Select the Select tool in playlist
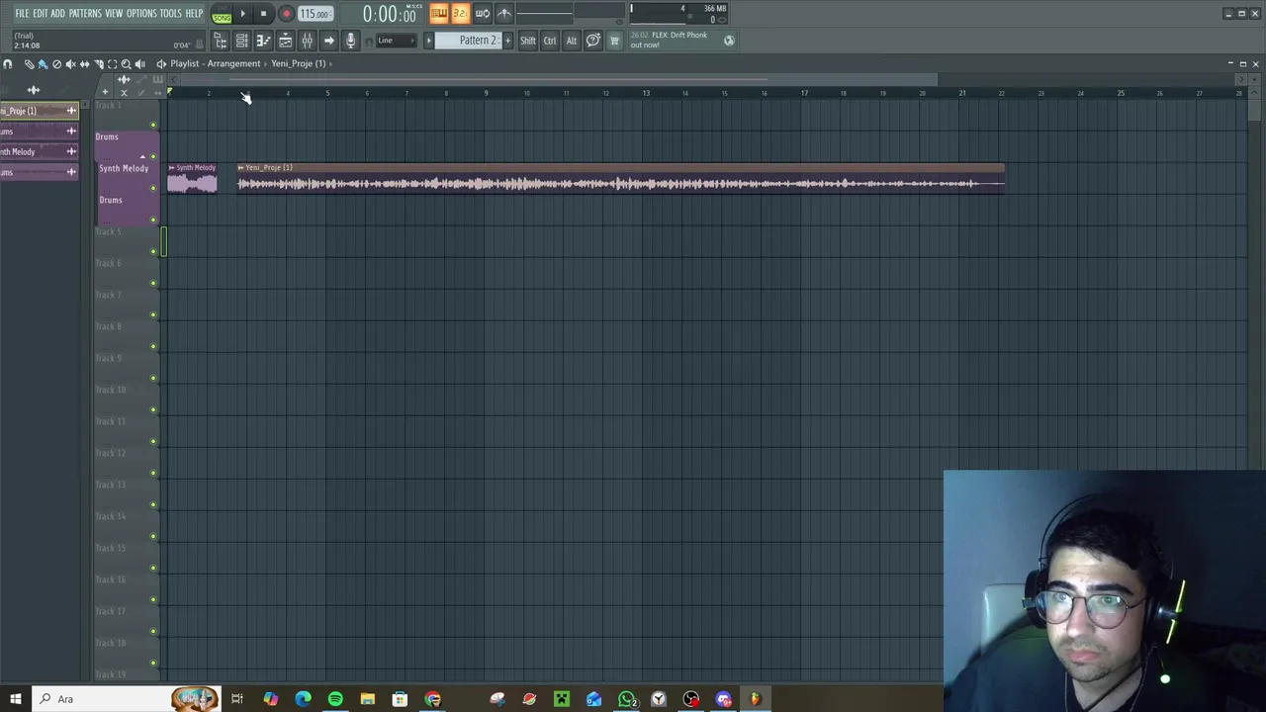The width and height of the screenshot is (1266, 712). click(112, 63)
